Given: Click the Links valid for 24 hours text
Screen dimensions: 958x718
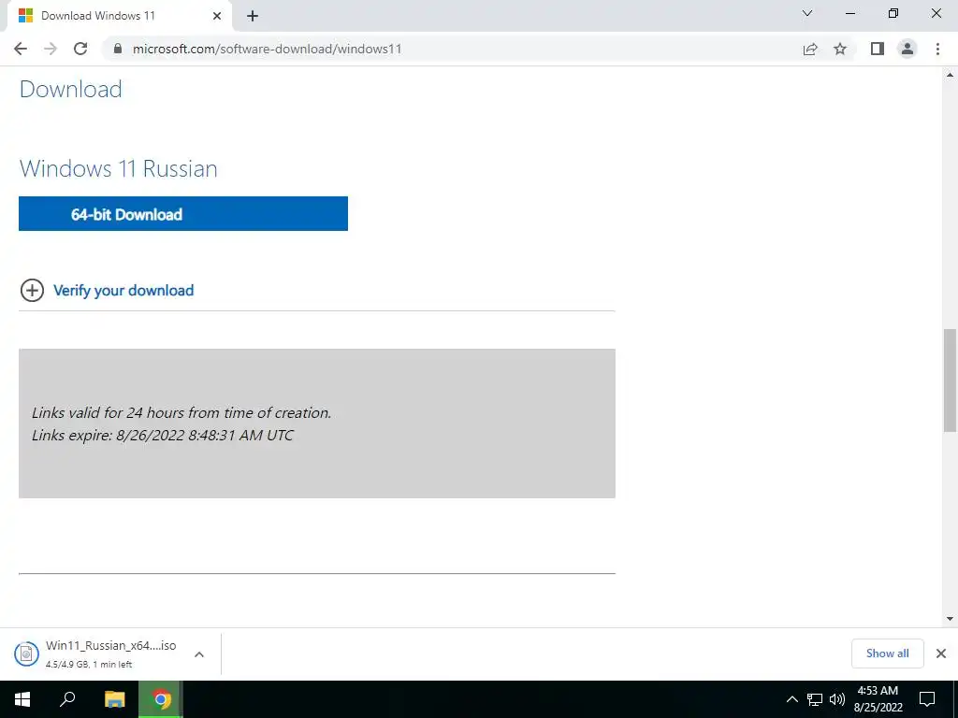Looking at the screenshot, I should point(181,412).
